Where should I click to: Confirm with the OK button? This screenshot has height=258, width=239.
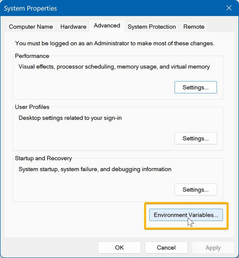click(119, 247)
